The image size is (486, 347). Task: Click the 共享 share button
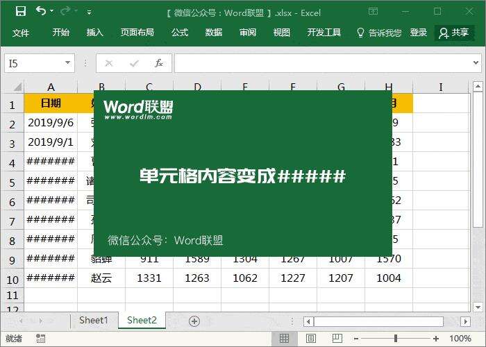454,33
